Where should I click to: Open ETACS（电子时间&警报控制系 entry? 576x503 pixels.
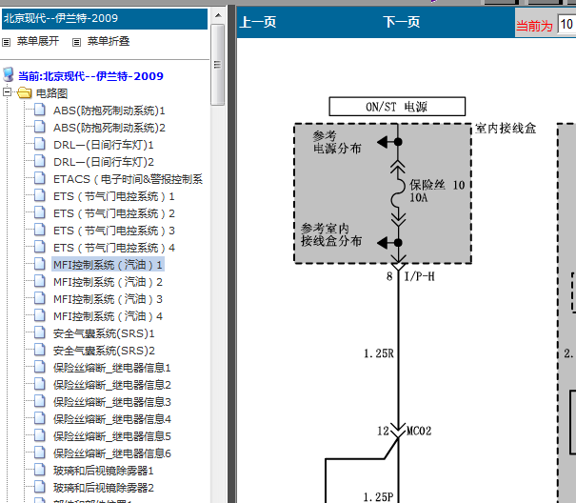[x=128, y=179]
